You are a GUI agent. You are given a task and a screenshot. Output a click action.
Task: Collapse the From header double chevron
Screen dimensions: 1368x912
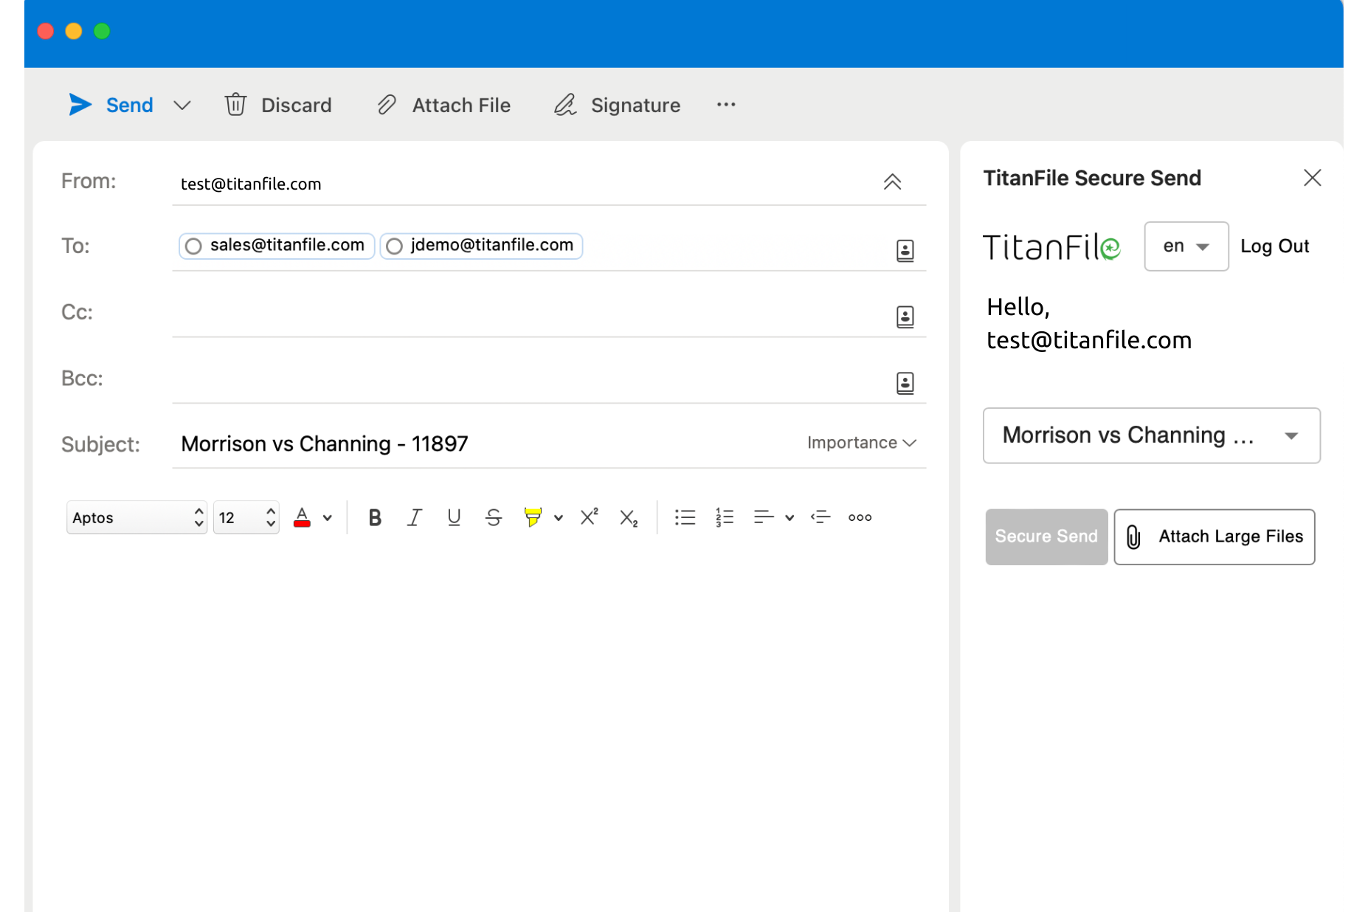[x=892, y=182]
